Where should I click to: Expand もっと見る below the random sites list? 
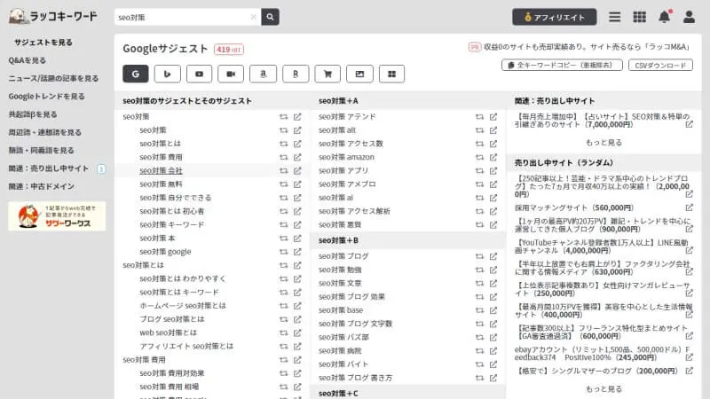click(603, 388)
